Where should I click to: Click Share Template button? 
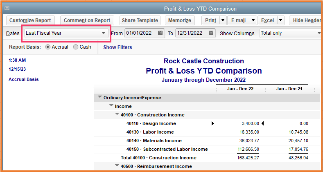point(140,20)
